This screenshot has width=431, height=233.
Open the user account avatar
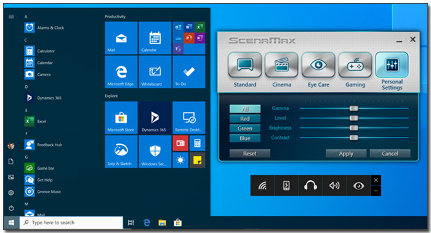(11, 146)
